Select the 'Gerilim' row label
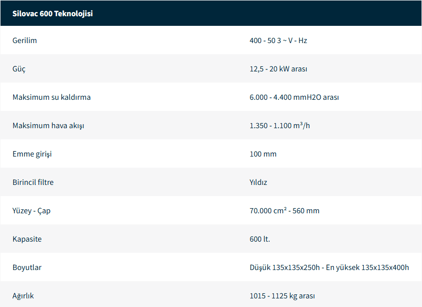 [x=24, y=41]
